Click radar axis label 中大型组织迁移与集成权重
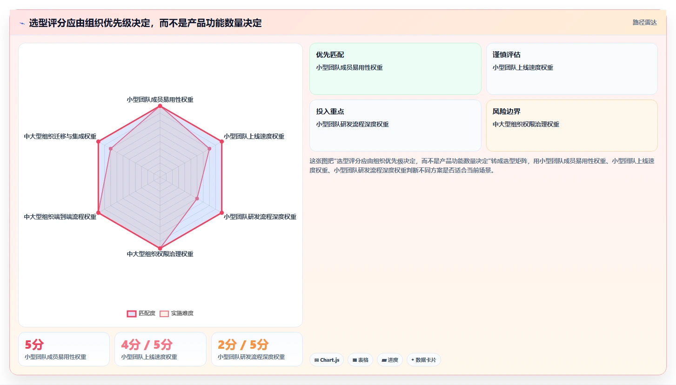The image size is (676, 385). (60, 136)
